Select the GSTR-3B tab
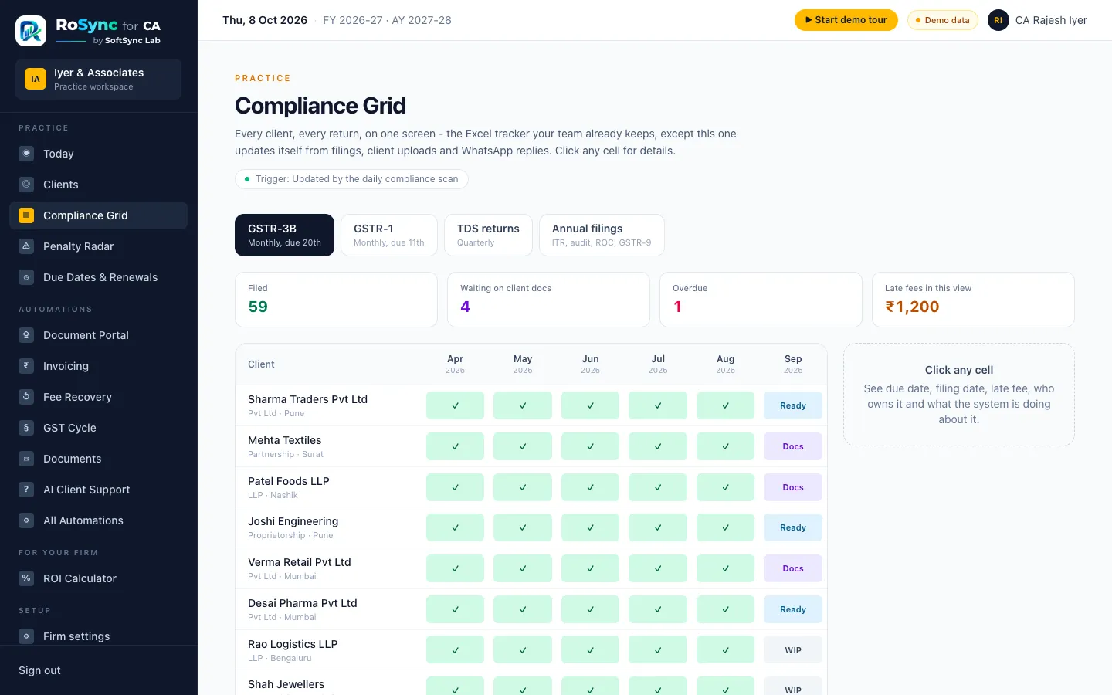Screen dimensions: 1112x695 [x=284, y=235]
